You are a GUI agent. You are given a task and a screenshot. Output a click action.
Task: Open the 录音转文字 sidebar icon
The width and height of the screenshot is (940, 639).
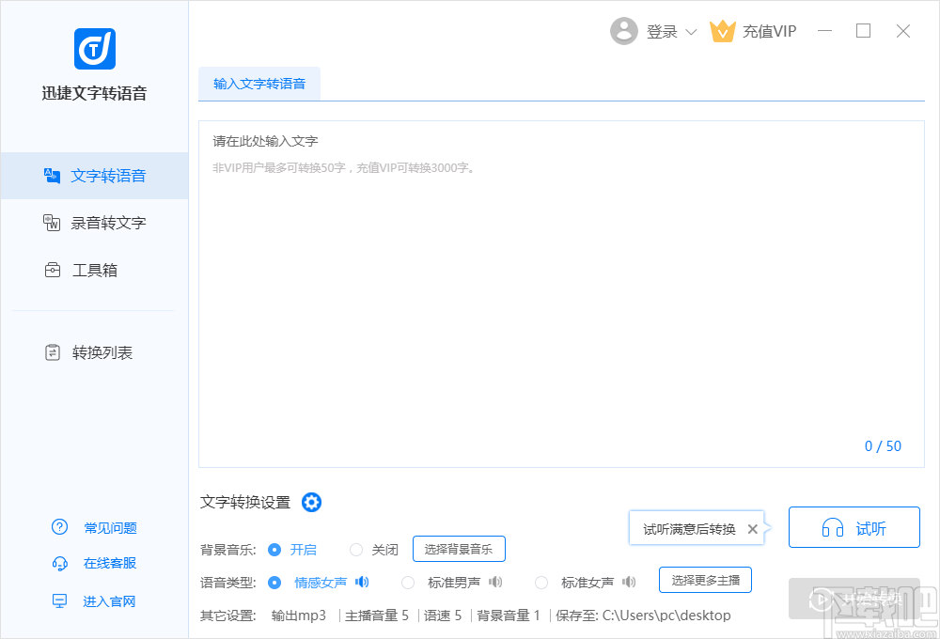click(52, 223)
